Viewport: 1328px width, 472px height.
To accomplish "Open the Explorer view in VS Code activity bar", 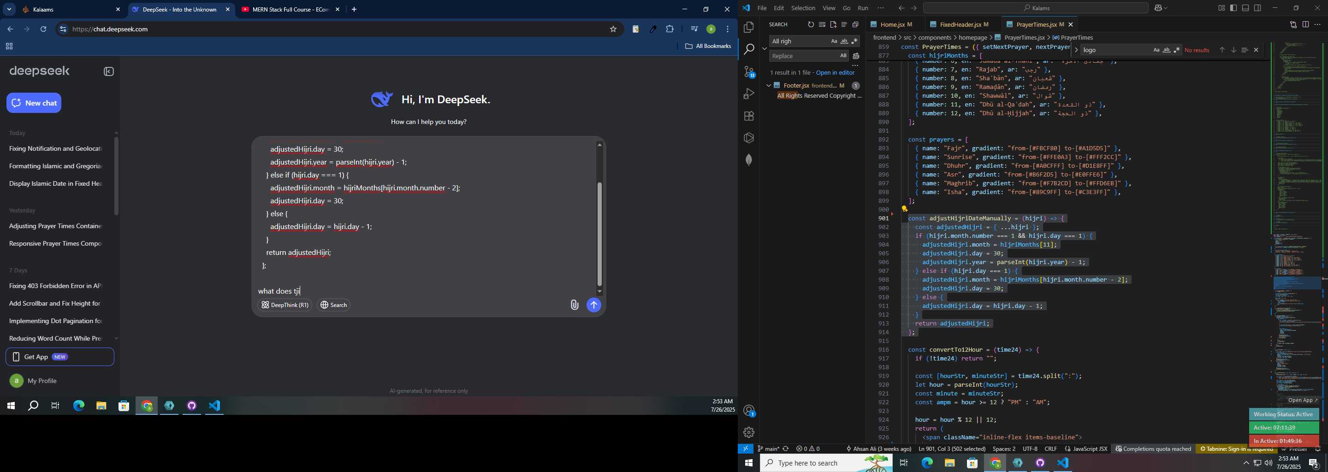I will pyautogui.click(x=748, y=27).
